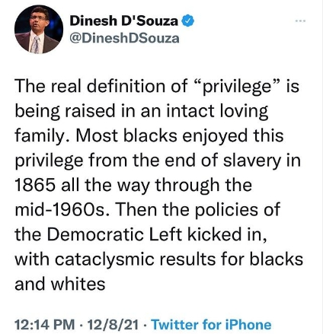This screenshot has width=323, height=334.
Task: Open the three-dot more options menu
Action: coord(301,21)
